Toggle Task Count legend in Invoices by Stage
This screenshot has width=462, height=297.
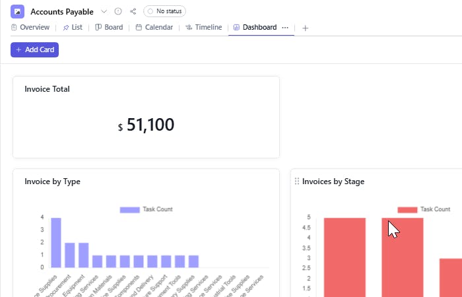424,209
